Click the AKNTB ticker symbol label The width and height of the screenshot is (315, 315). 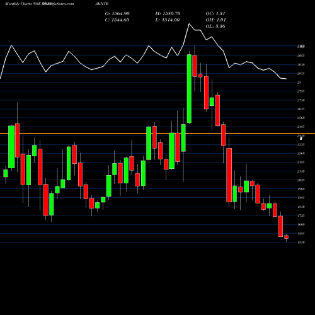101,4
